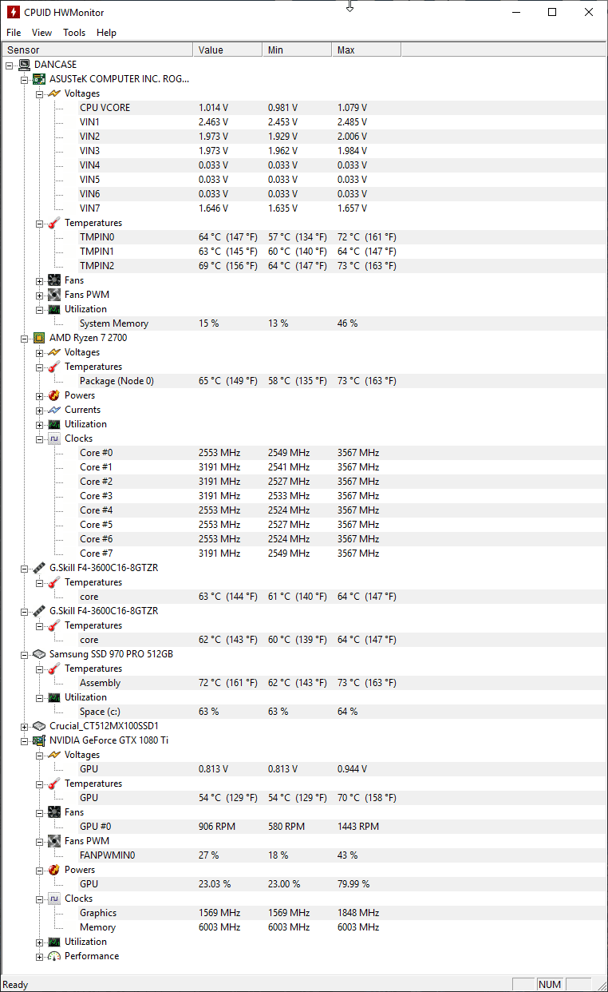The image size is (608, 992).
Task: Click the ASUSTeK motherboard icon
Action: [x=39, y=79]
